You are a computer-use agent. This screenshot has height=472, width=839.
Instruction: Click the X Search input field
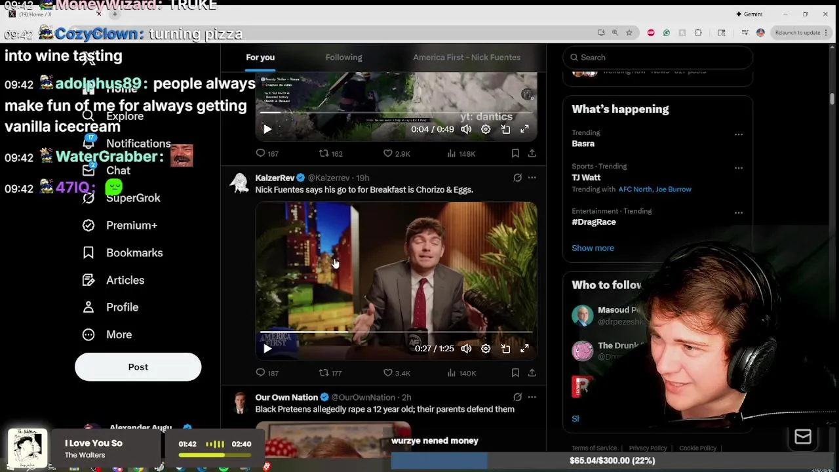tap(657, 58)
